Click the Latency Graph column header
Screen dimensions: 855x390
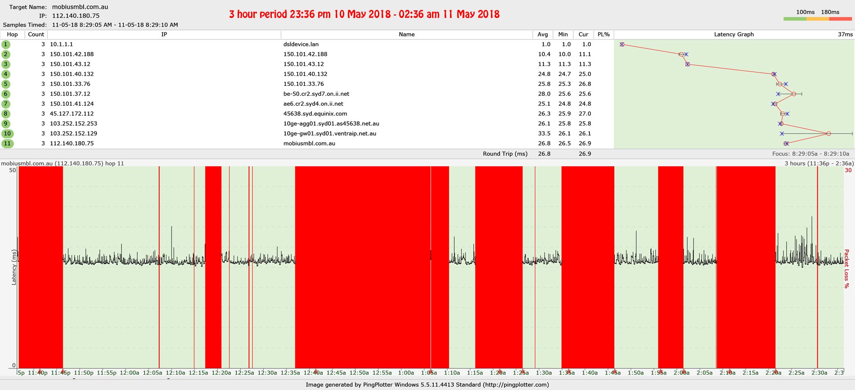point(733,35)
